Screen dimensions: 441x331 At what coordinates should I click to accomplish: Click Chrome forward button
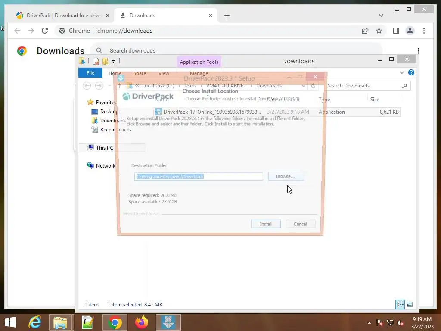(31, 31)
